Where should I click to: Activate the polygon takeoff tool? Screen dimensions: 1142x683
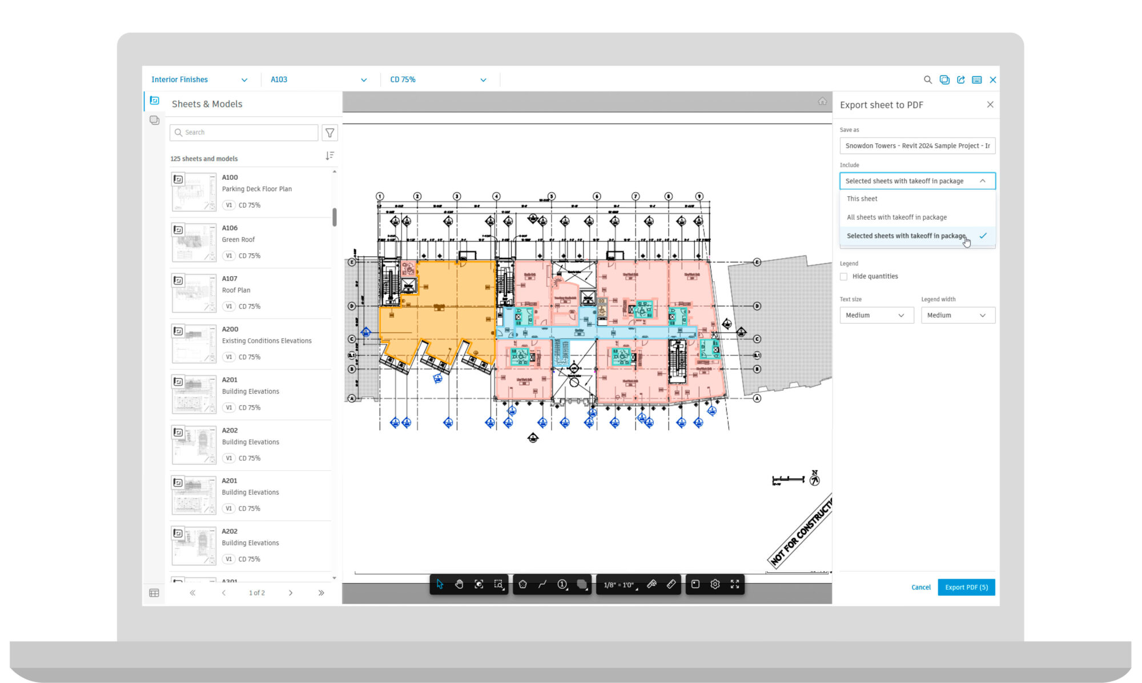[522, 584]
